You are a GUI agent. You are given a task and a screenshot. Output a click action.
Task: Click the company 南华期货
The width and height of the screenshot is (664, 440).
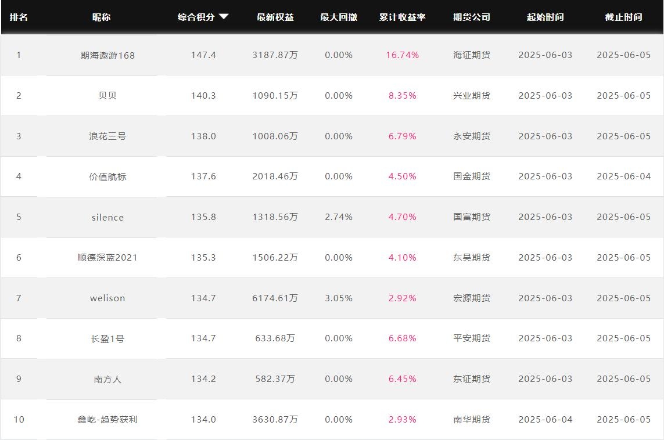(x=472, y=420)
